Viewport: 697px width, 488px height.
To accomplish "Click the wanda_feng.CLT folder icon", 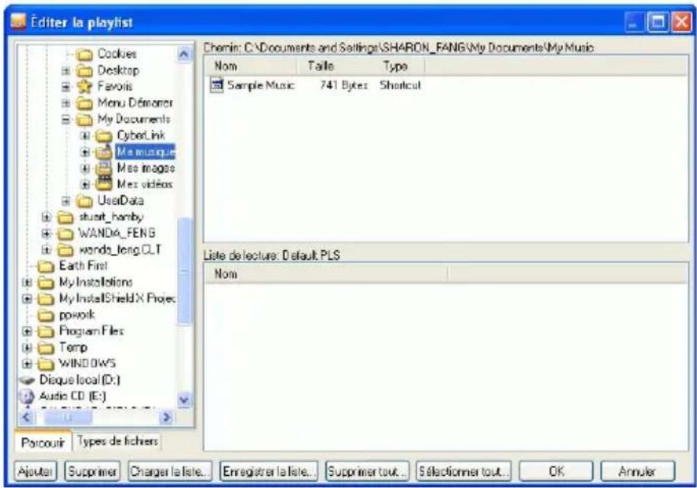I will tap(66, 250).
